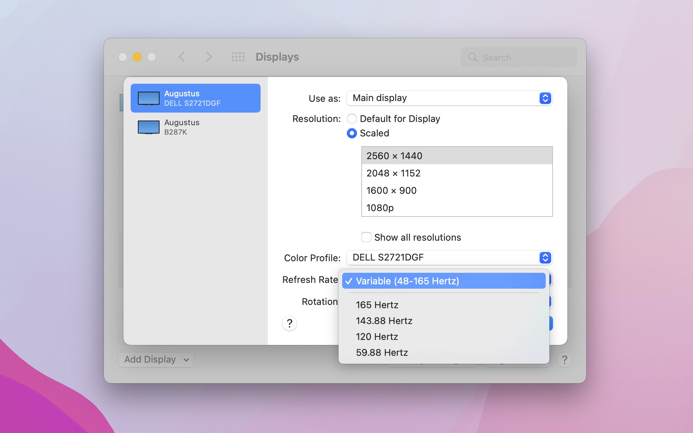Image resolution: width=693 pixels, height=433 pixels.
Task: Click the magnifying glass in the search field
Action: click(x=473, y=57)
